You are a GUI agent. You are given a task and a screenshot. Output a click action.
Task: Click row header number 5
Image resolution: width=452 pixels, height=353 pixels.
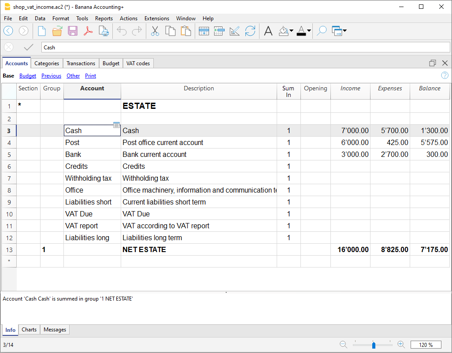pos(9,155)
